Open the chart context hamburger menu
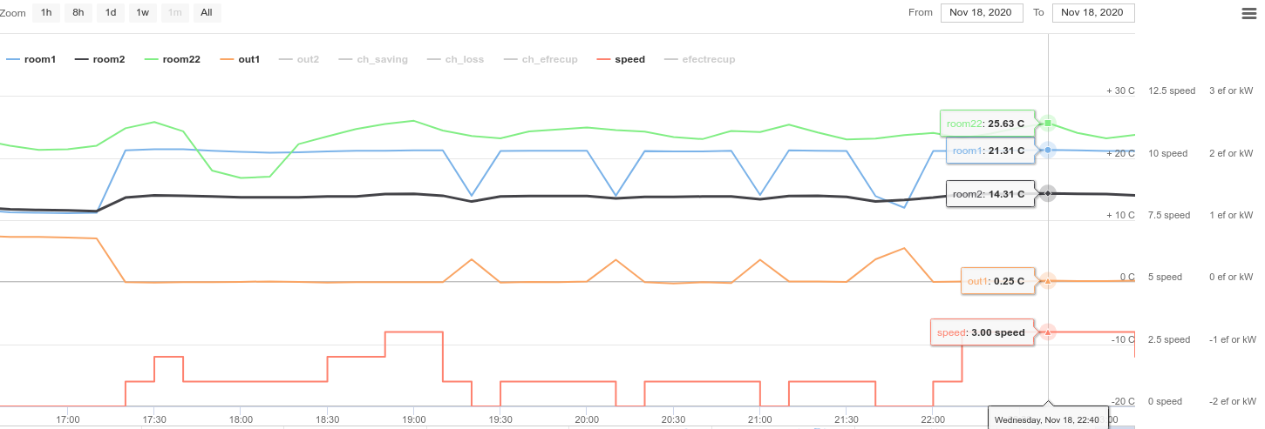The width and height of the screenshot is (1265, 429). pos(1248,13)
